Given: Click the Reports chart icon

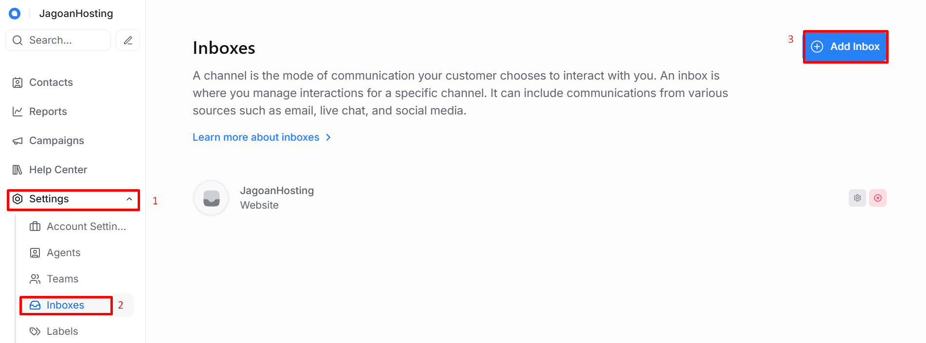Looking at the screenshot, I should pos(18,112).
